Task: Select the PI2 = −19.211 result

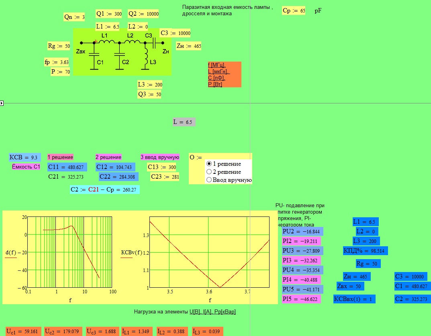Action: click(302, 241)
